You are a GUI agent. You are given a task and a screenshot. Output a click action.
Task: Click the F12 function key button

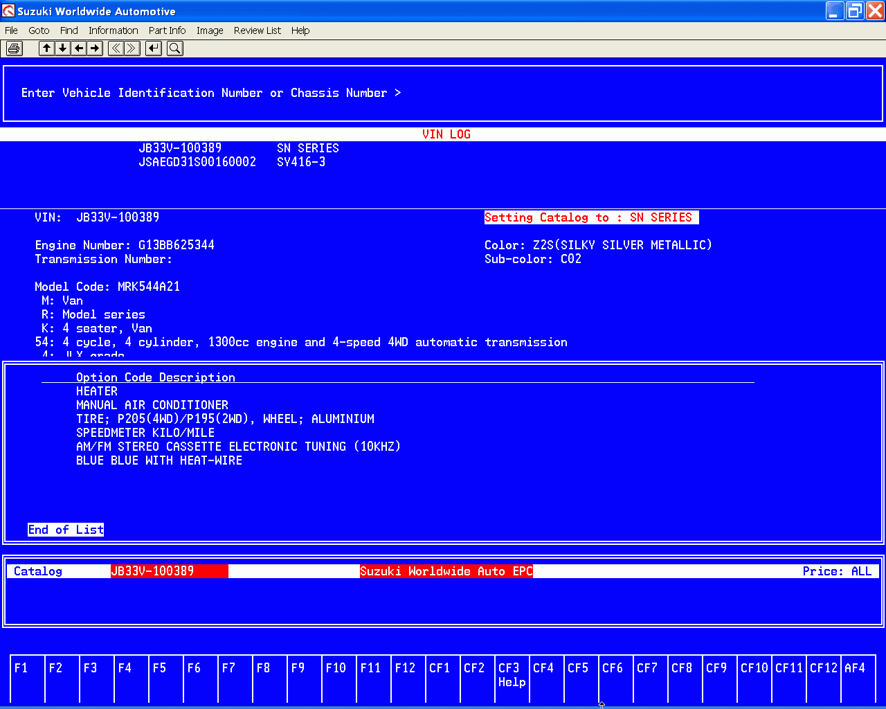[408, 679]
